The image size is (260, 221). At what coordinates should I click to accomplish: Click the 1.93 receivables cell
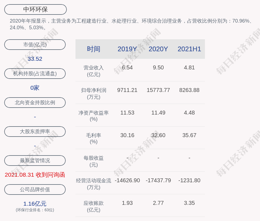point(127,203)
